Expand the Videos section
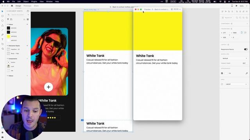 coord(7,76)
